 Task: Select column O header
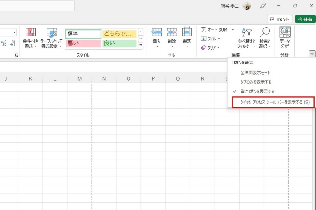(129, 78)
